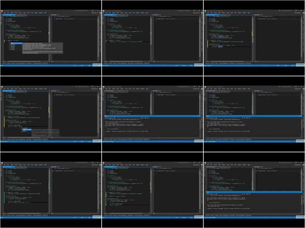This screenshot has height=228, width=305.
Task: Select the highlighted Split autocomplete entry in first frame
Action: 16,43
